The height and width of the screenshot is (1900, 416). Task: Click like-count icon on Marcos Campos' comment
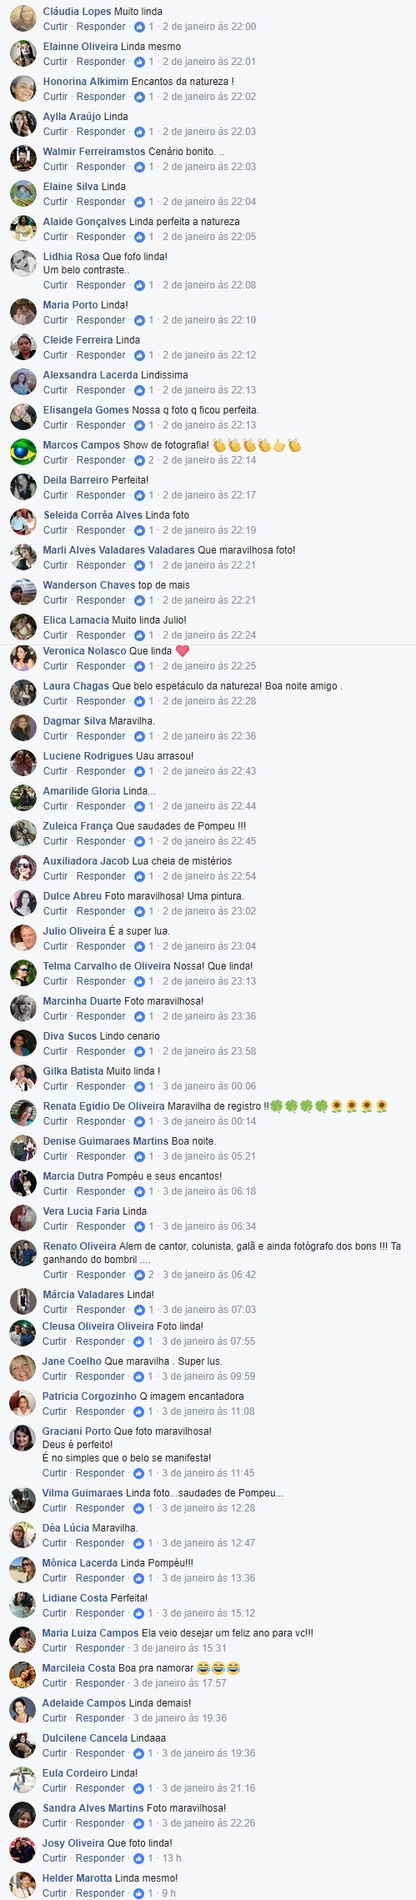coord(139,460)
